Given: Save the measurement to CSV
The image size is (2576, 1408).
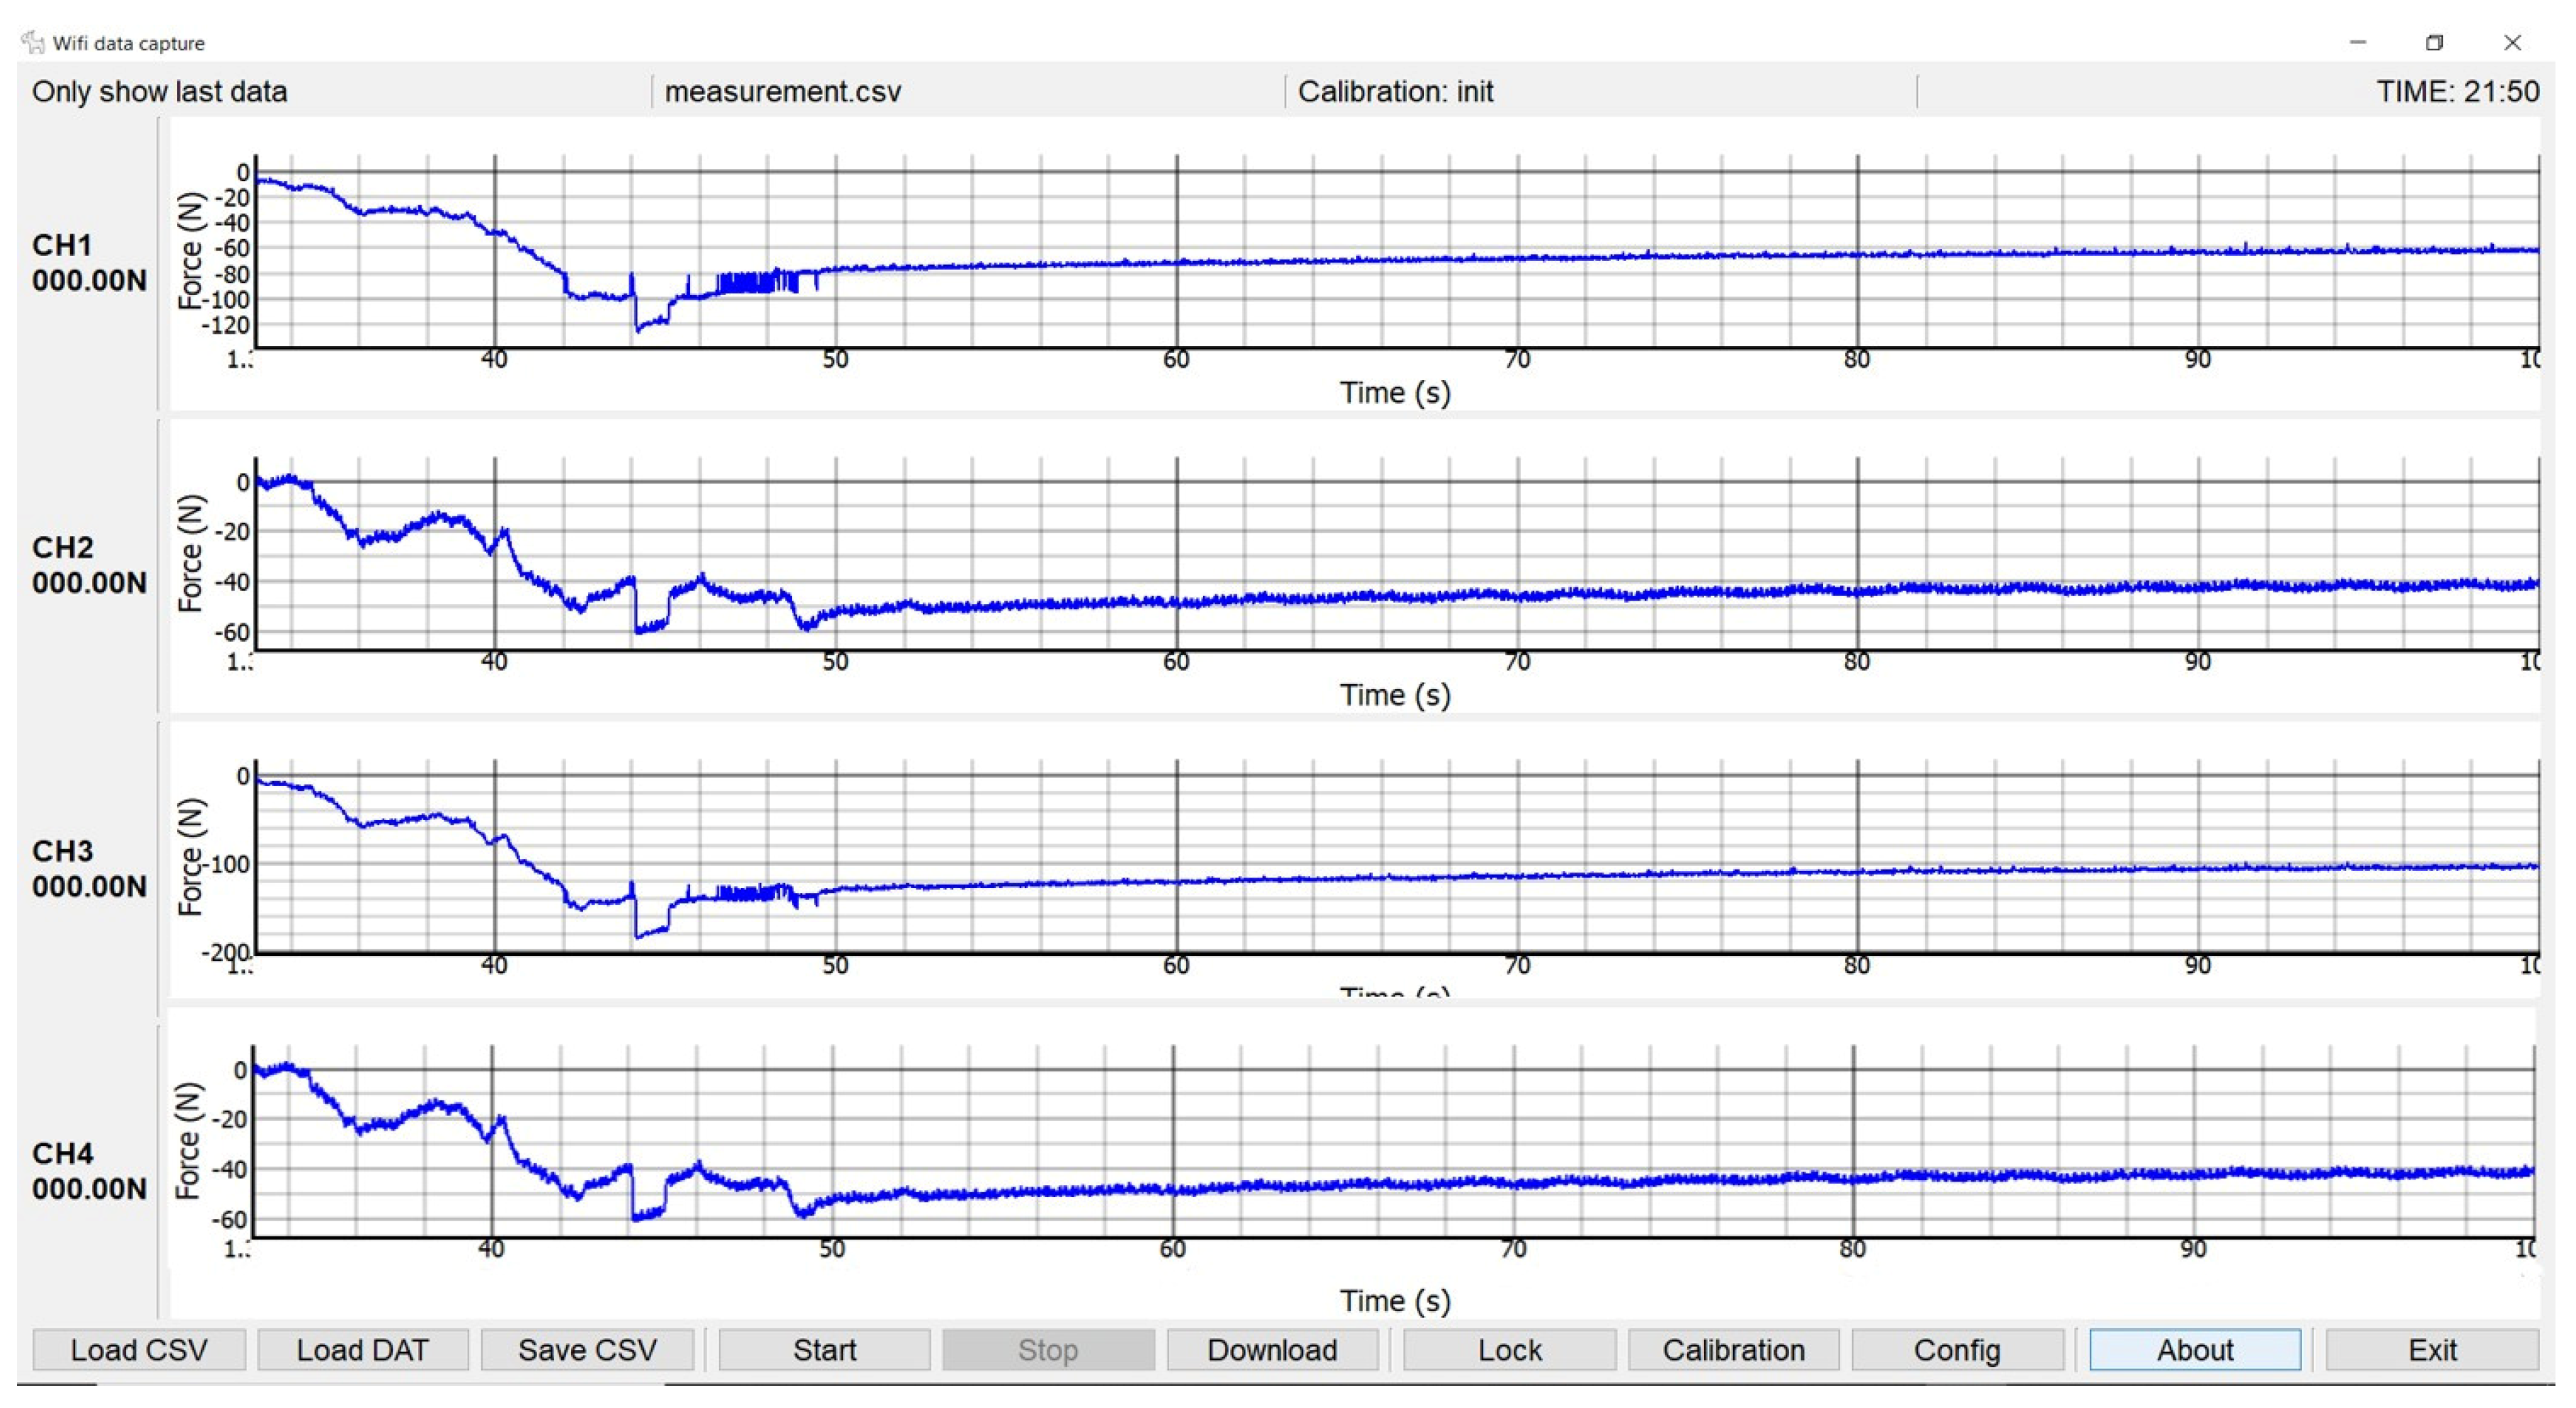Looking at the screenshot, I should [587, 1349].
